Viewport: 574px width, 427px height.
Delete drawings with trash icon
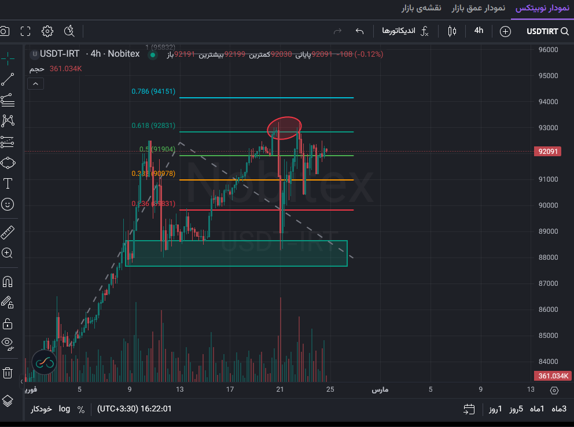coord(8,373)
